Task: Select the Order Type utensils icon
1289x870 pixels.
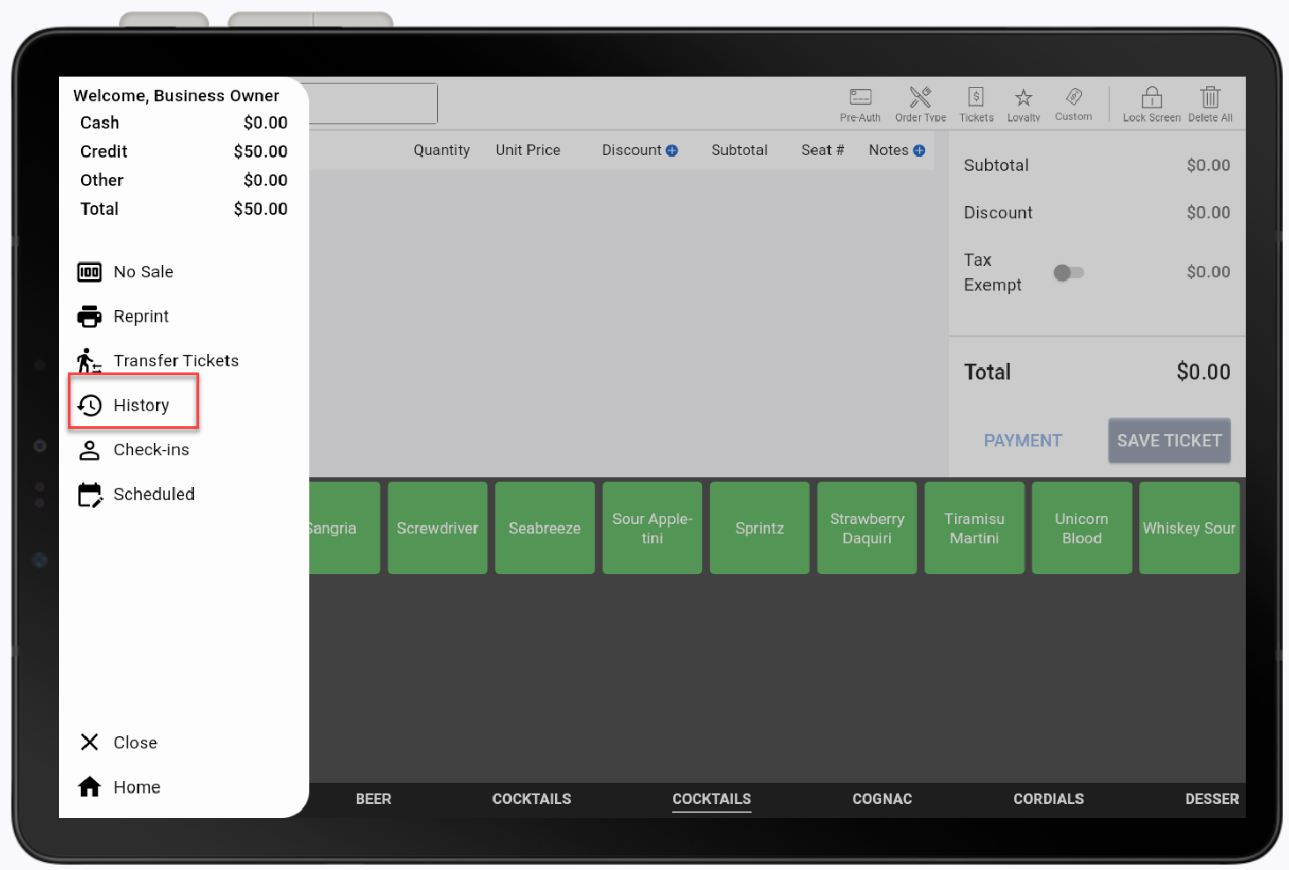Action: click(920, 98)
